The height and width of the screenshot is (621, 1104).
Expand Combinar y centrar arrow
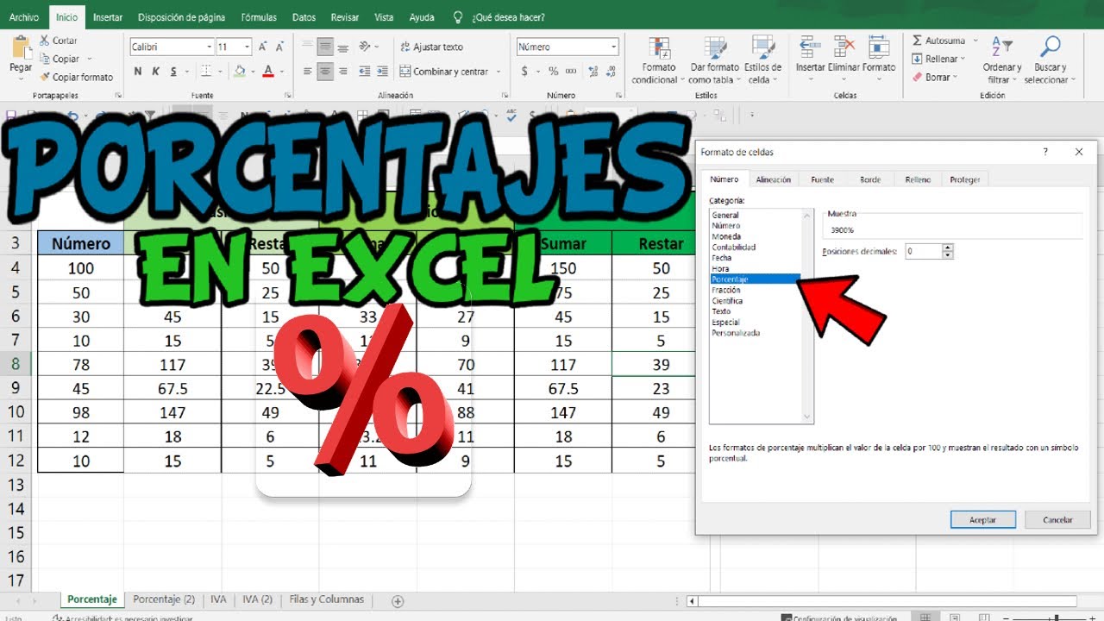(x=497, y=72)
